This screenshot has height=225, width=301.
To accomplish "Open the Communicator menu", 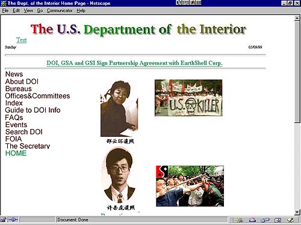I will click(60, 11).
